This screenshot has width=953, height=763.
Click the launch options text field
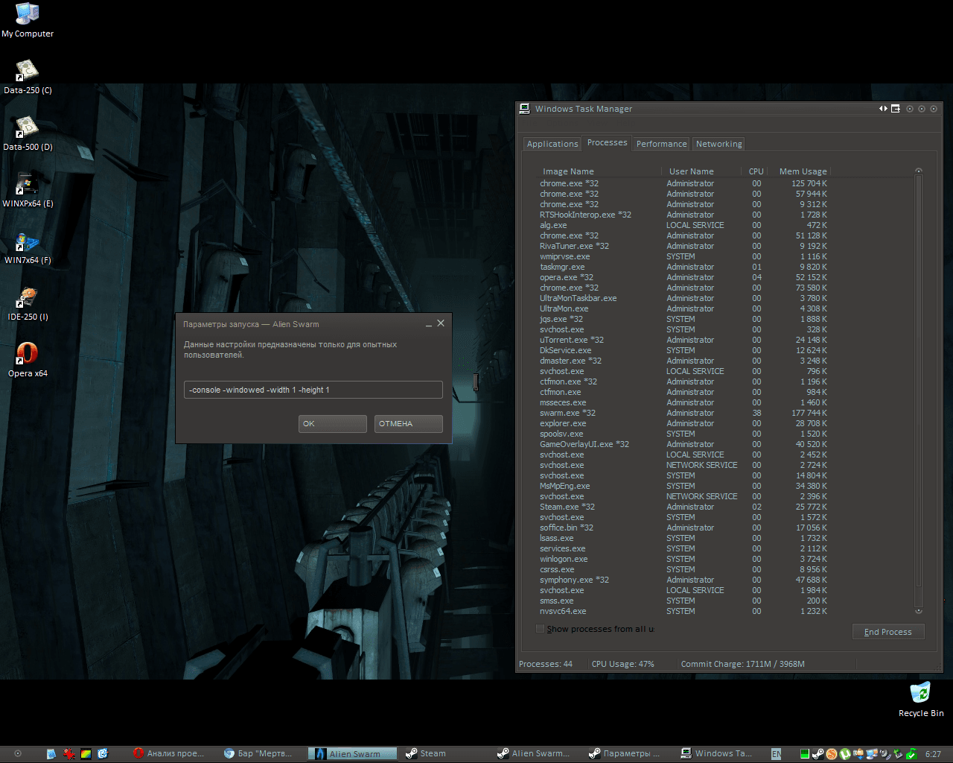[313, 390]
